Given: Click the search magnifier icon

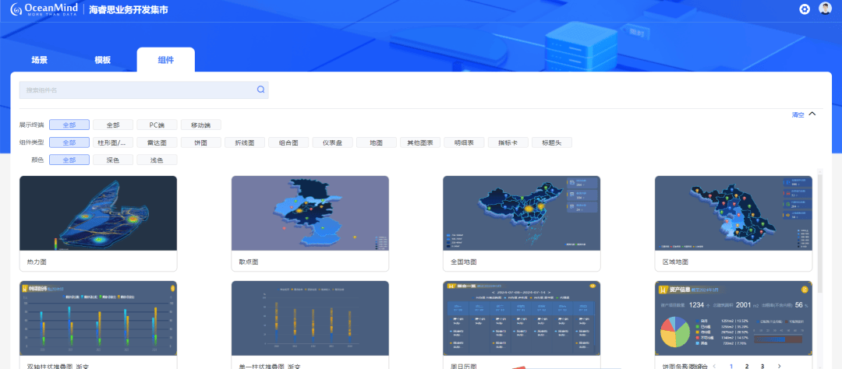Looking at the screenshot, I should 260,90.
